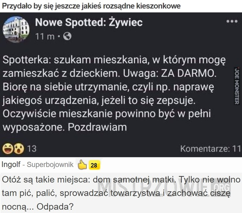
Task: Click the Nowe Spotted: Żywiec profile picture
Action: click(16, 29)
